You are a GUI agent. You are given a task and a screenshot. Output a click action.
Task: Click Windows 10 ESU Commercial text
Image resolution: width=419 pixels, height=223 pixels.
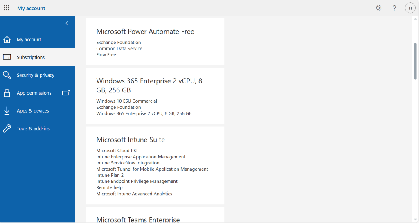tap(127, 101)
